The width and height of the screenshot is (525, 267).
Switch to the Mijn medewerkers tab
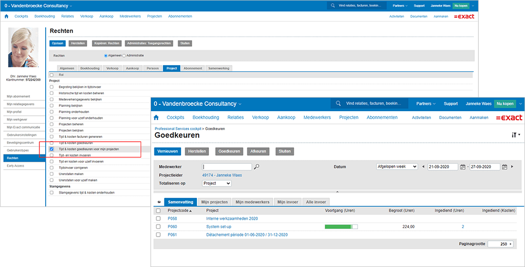pyautogui.click(x=253, y=202)
